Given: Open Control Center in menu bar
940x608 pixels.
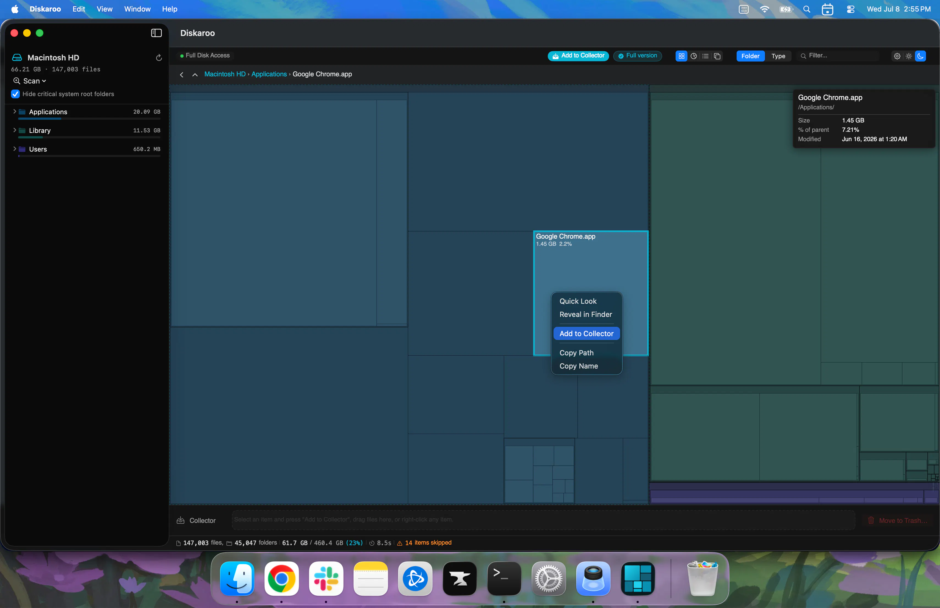Looking at the screenshot, I should 851,9.
